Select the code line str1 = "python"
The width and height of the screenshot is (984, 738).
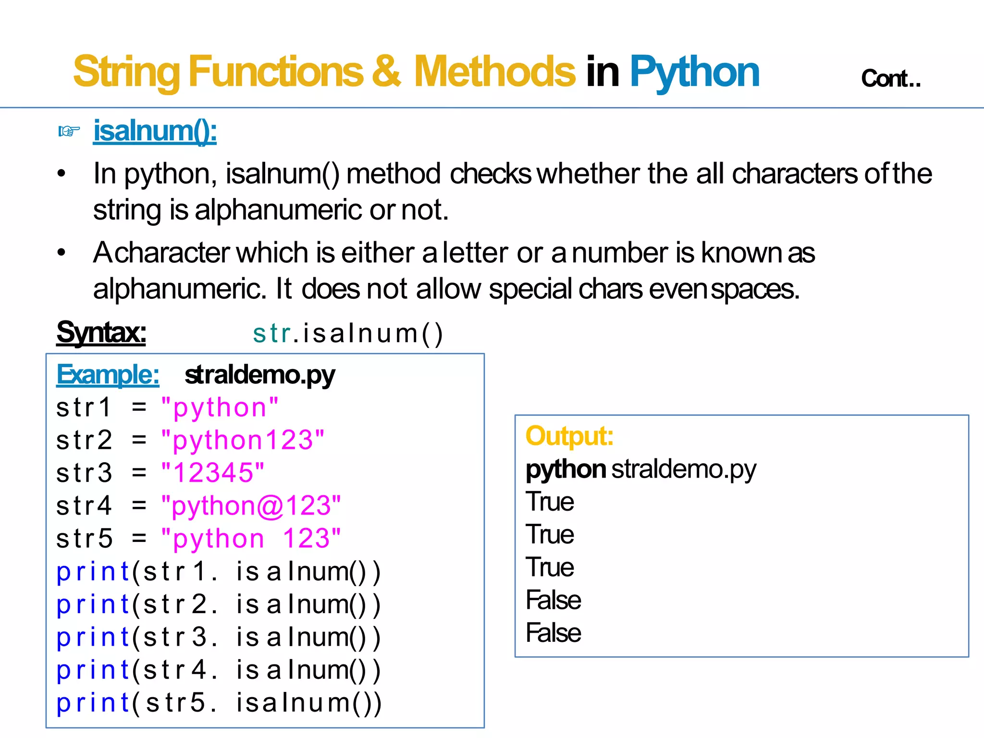(167, 408)
